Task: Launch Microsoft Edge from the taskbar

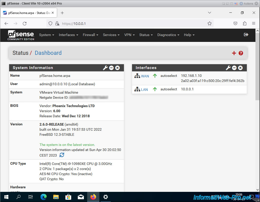Action: [43, 197]
